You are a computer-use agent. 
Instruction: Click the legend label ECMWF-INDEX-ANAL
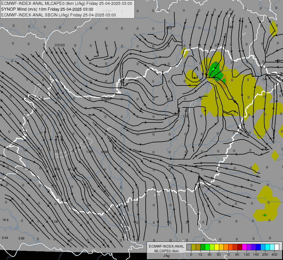click(167, 246)
